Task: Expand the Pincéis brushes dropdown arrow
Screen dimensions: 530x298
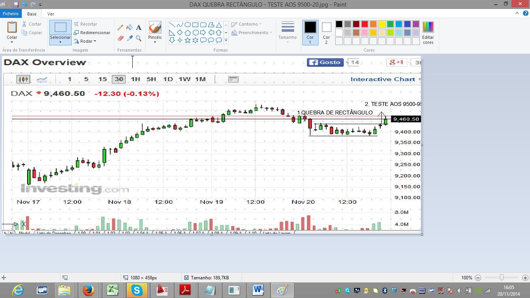Action: tap(155, 42)
